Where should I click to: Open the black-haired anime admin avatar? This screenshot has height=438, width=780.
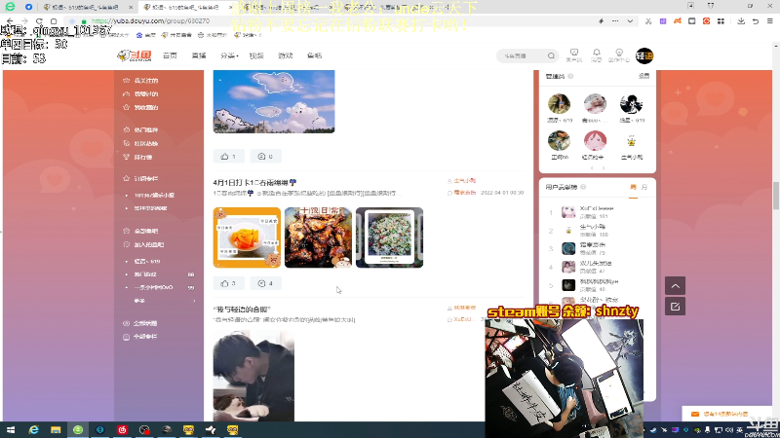tap(631, 104)
